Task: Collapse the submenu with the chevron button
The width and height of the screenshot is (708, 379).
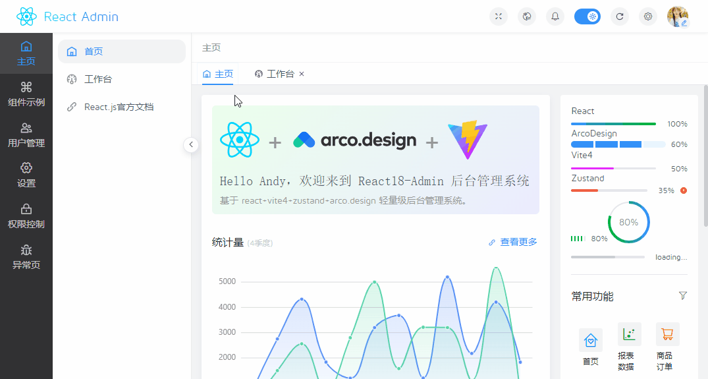Action: coord(191,144)
